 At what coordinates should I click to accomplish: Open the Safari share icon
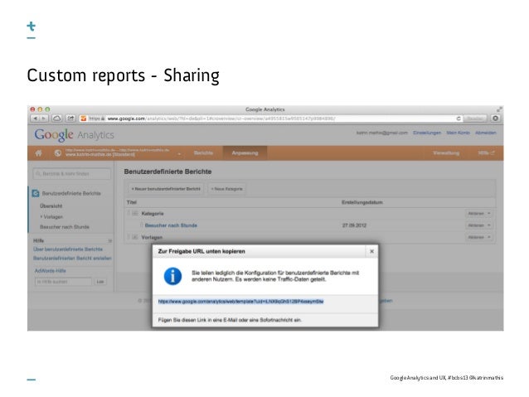point(70,119)
